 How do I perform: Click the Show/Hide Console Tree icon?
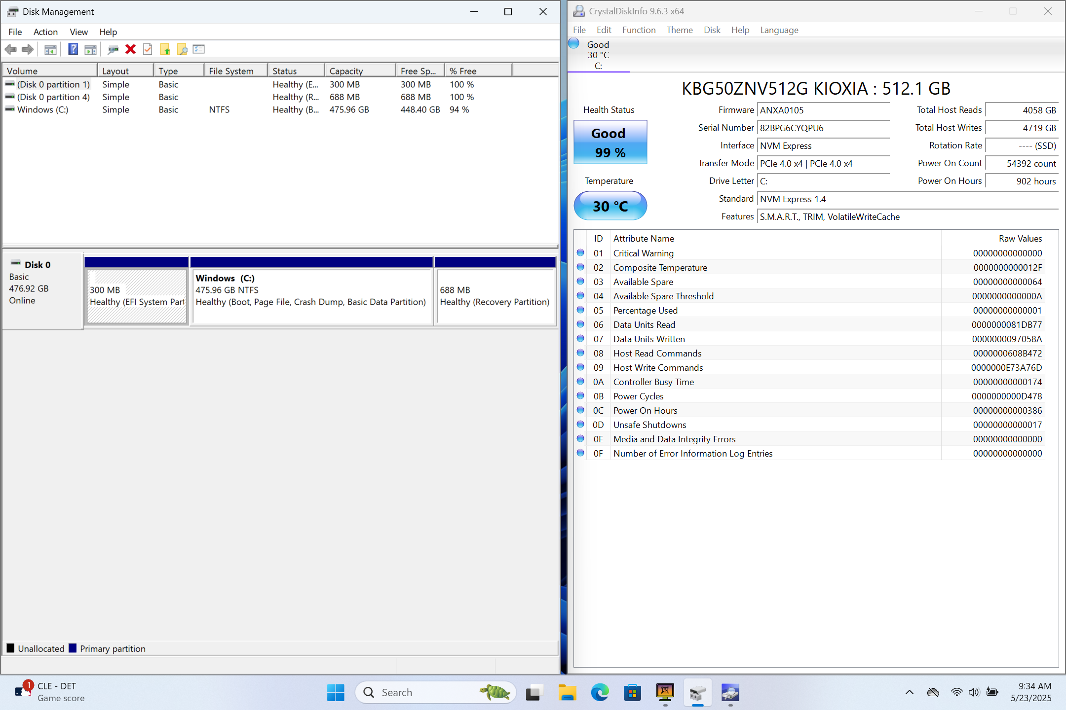(50, 49)
